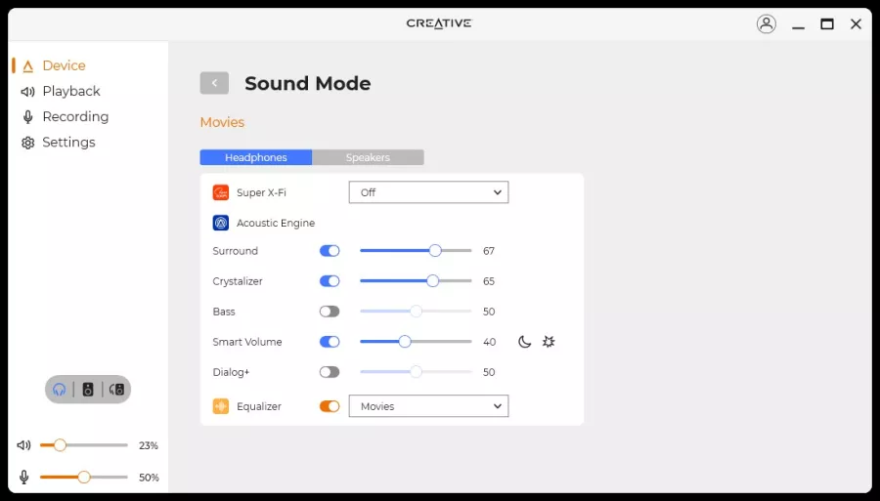Adjust the Surround slider handle at 67
The image size is (880, 501).
click(435, 250)
